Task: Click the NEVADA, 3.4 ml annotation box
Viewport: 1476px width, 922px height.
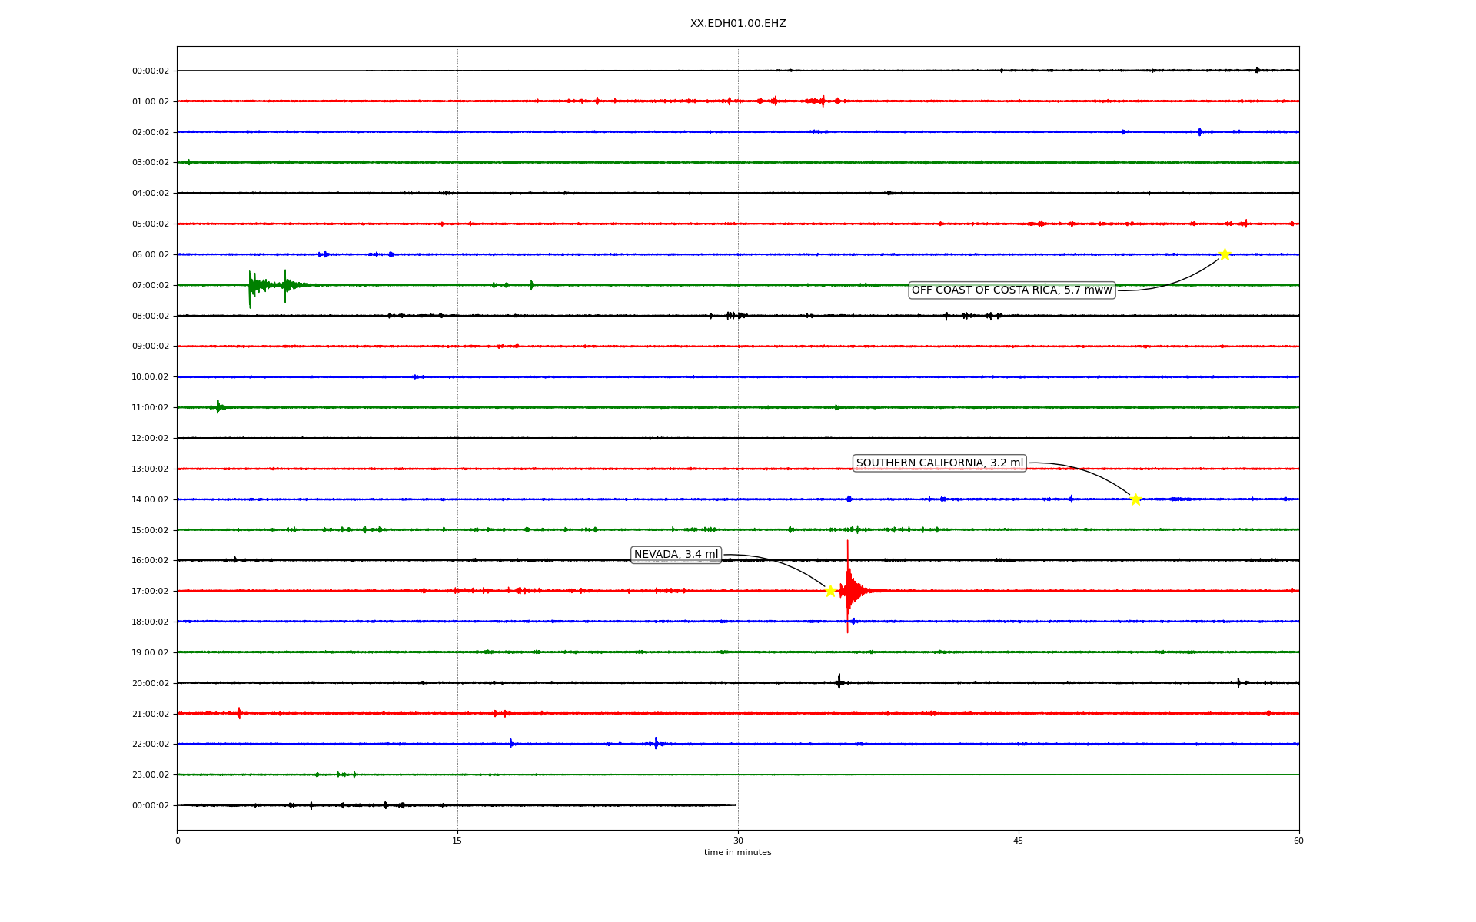Action: pyautogui.click(x=676, y=555)
